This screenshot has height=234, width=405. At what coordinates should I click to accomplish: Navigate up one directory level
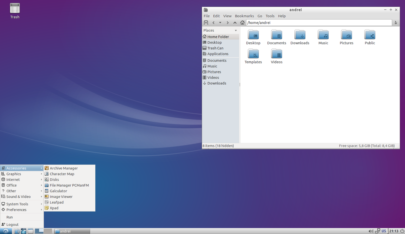(235, 22)
